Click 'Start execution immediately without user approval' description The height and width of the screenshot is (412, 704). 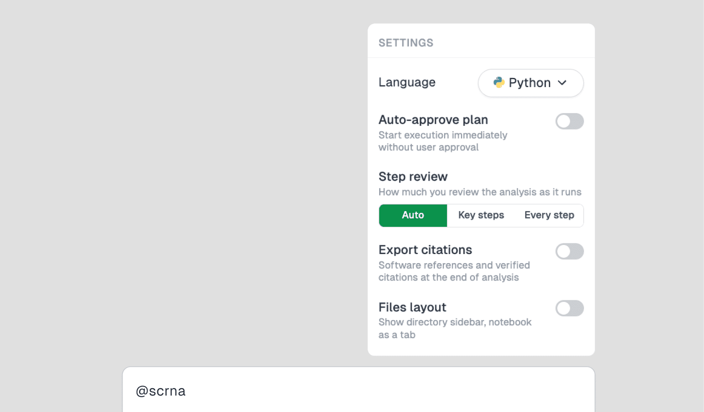pyautogui.click(x=443, y=141)
